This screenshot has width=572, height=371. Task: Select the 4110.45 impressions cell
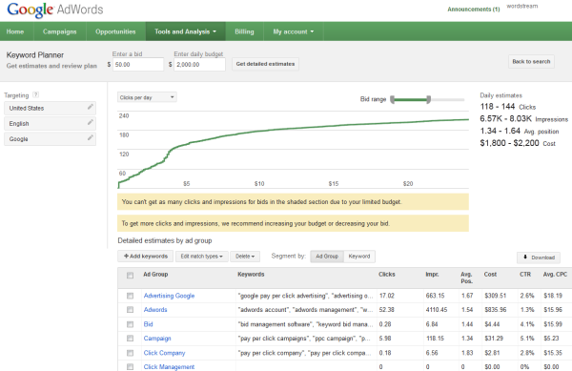click(x=437, y=309)
